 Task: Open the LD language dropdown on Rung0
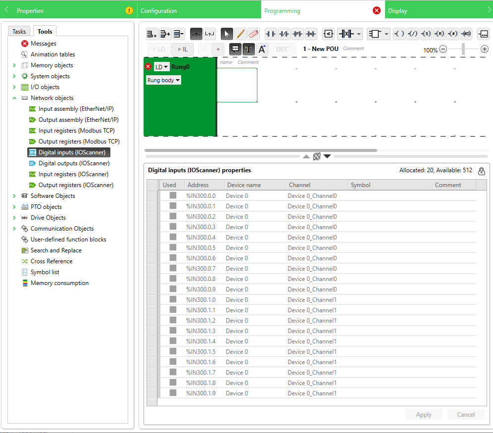pos(161,67)
